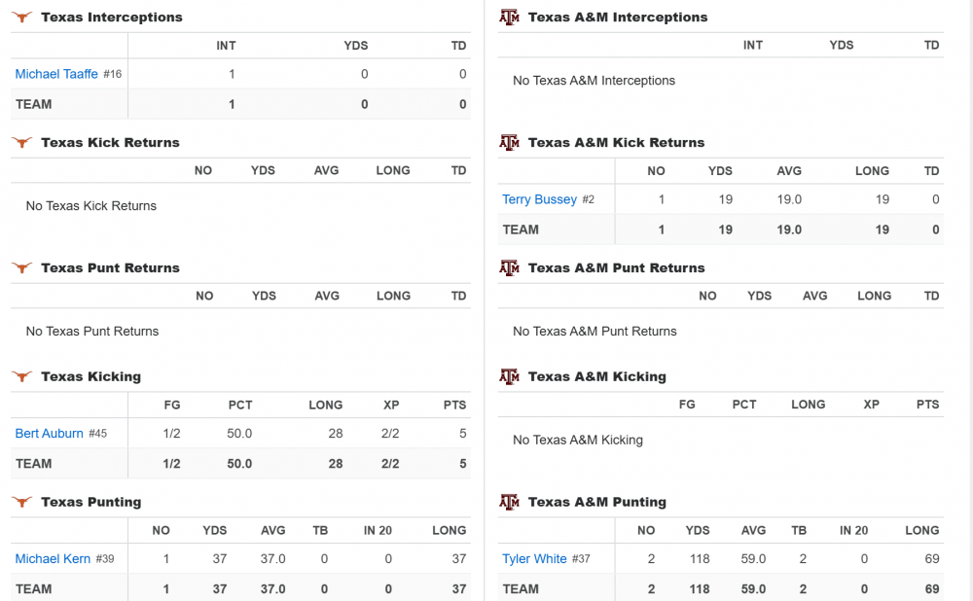The width and height of the screenshot is (973, 601).
Task: View Michael Kern punter profile
Action: point(53,559)
